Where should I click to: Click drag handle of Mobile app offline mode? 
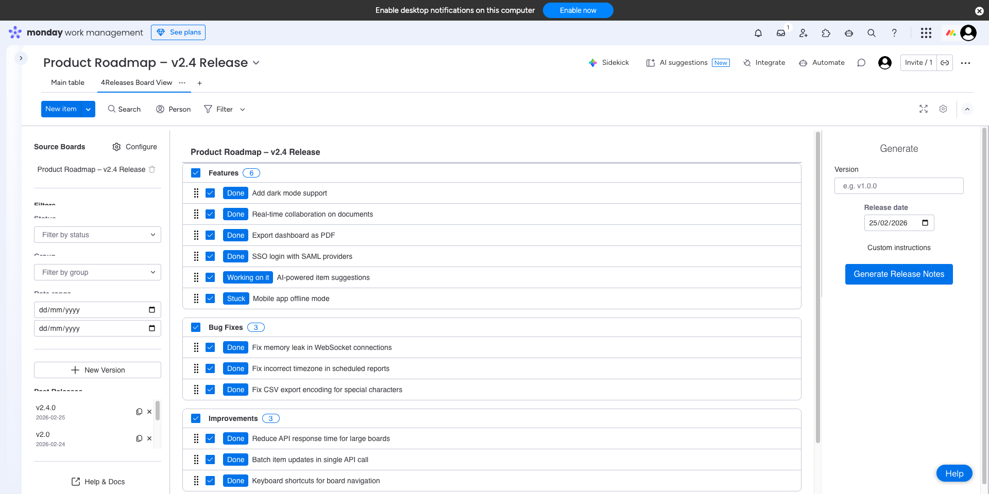196,298
